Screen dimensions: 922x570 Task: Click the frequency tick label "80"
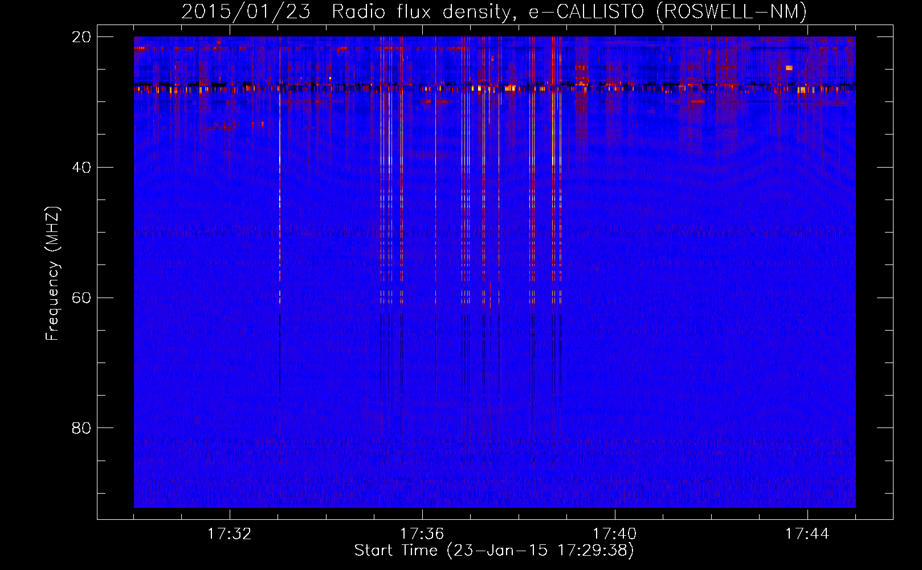pyautogui.click(x=81, y=428)
